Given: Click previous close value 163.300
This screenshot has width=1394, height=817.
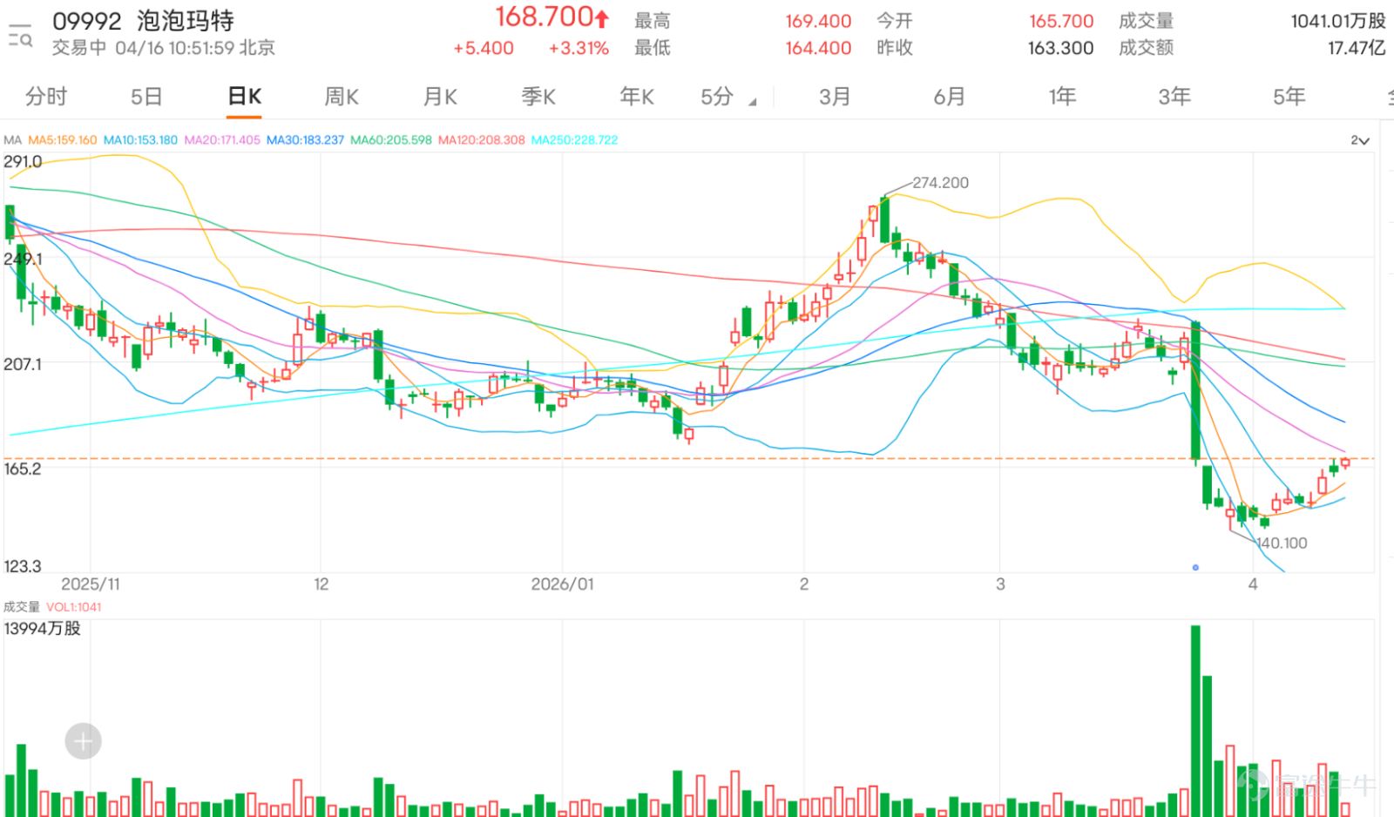Looking at the screenshot, I should (1061, 48).
